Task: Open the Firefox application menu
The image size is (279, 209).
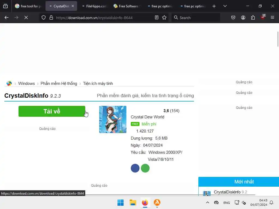Action: [x=272, y=18]
